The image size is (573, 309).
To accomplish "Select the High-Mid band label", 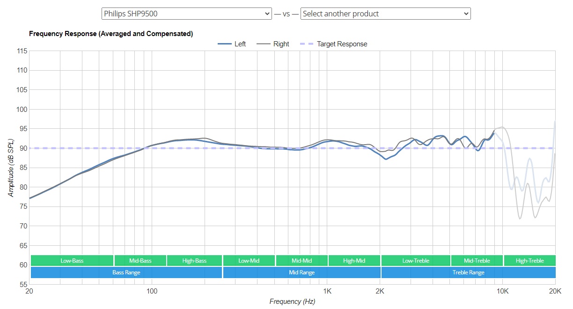I will point(354,261).
